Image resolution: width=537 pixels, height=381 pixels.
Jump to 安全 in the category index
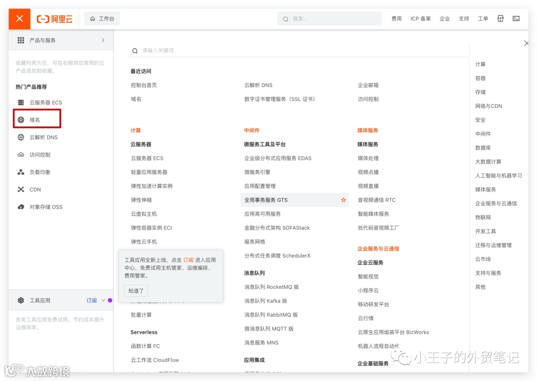point(480,120)
